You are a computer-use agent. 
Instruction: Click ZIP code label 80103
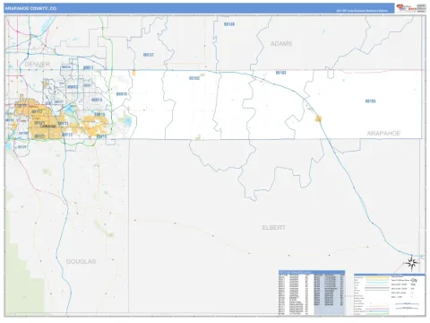pos(280,73)
